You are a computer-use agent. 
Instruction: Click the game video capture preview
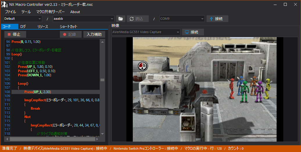[x=205, y=89]
